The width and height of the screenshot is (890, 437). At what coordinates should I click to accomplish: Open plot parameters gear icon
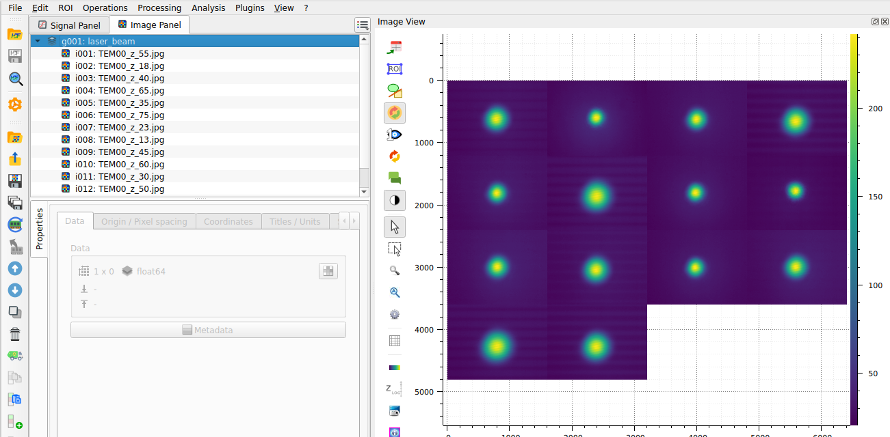click(x=395, y=315)
